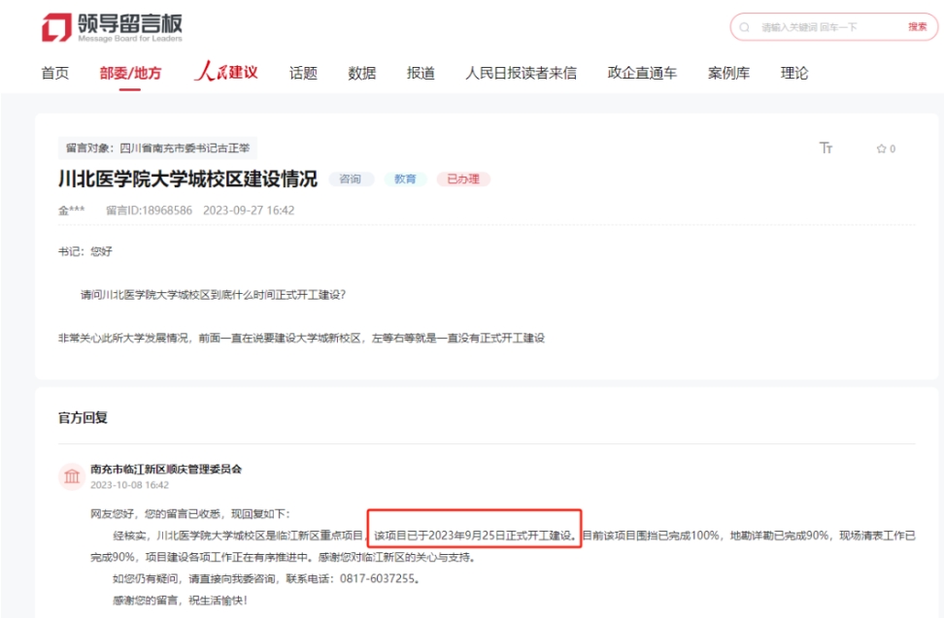Viewport: 944px width, 618px height.
Task: Open the 报道 section
Action: click(420, 72)
